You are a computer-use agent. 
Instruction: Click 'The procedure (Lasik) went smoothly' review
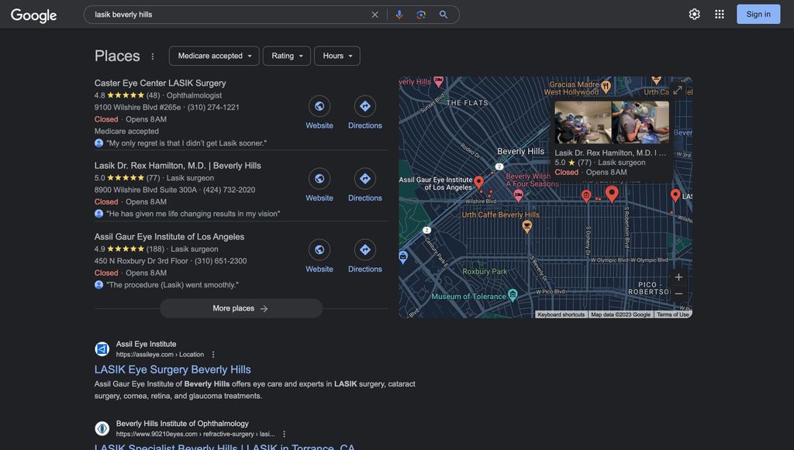(172, 285)
